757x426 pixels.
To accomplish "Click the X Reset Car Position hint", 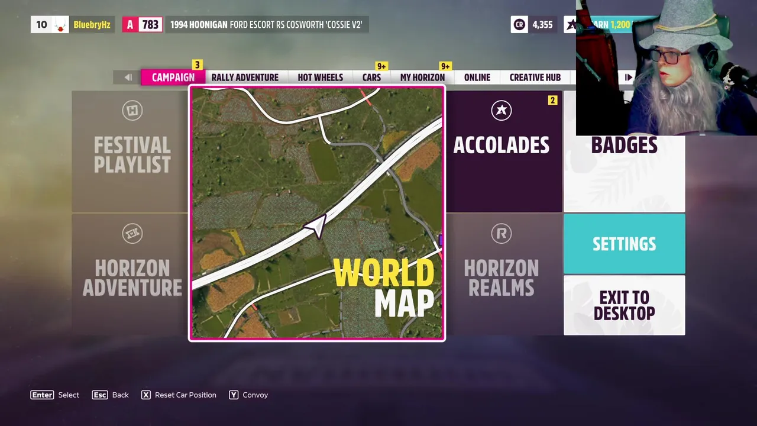I will click(179, 395).
